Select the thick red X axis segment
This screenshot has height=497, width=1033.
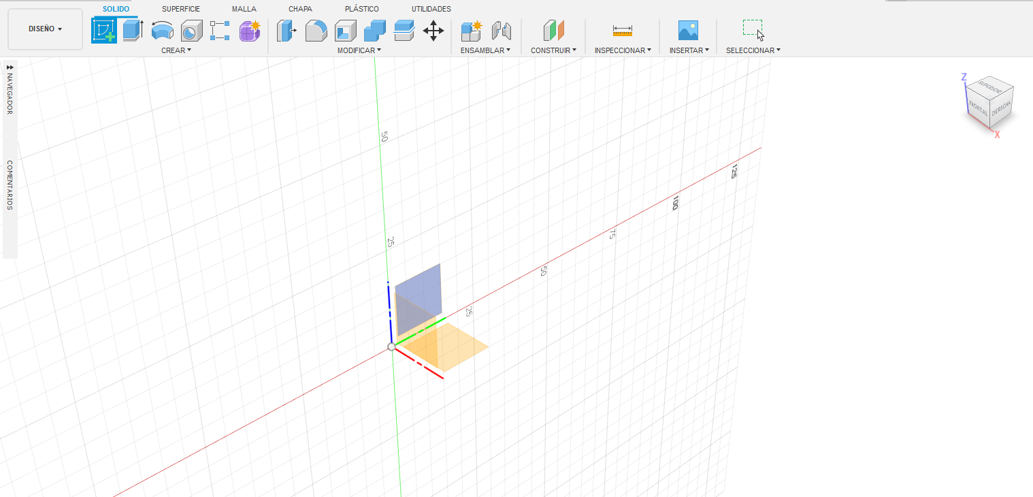pos(421,364)
